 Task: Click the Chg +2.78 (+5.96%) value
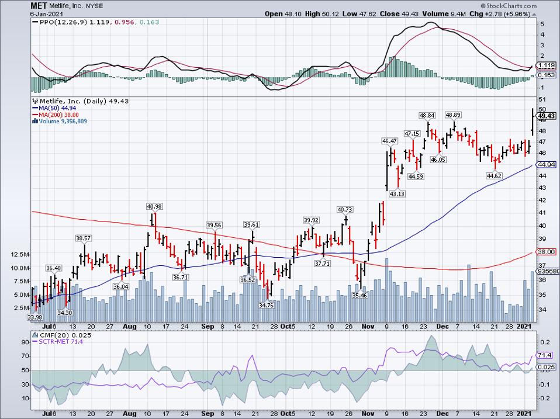point(500,14)
